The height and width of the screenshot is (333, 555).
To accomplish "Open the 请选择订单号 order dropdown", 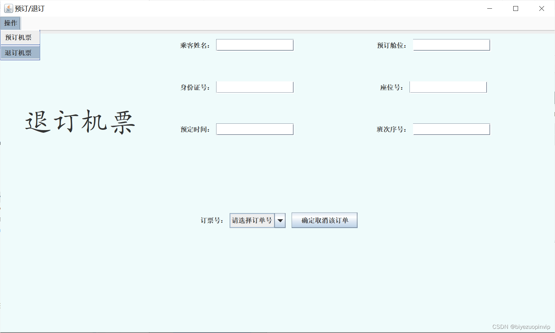I will click(x=252, y=220).
